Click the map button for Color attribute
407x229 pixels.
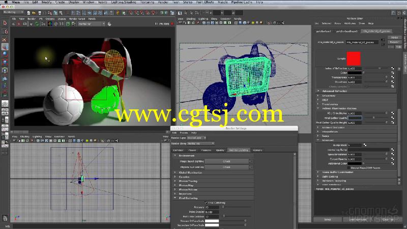(x=392, y=73)
